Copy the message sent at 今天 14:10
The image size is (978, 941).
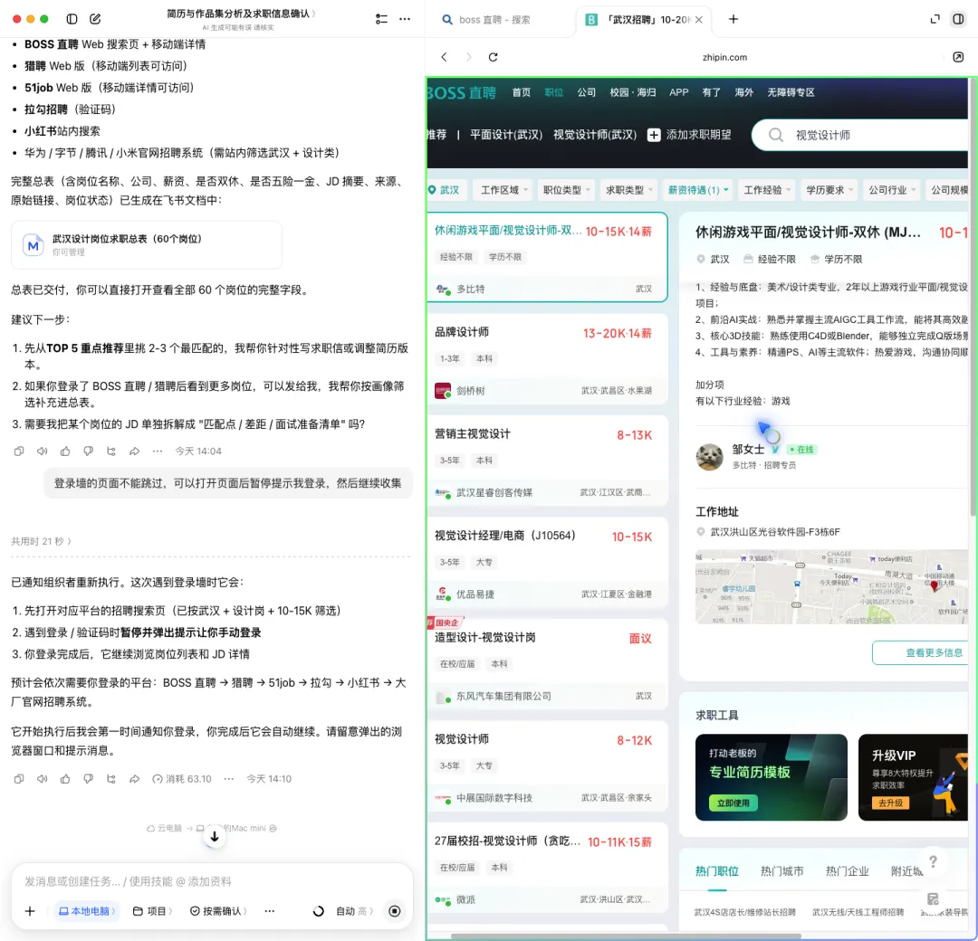[19, 779]
